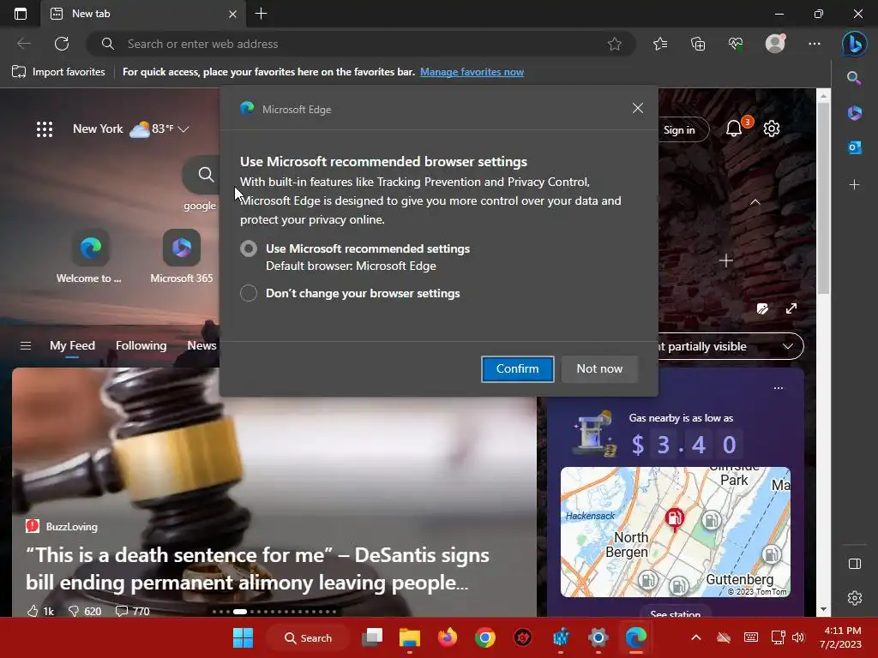Open File Explorer from taskbar
This screenshot has height=658, width=878.
(x=409, y=637)
